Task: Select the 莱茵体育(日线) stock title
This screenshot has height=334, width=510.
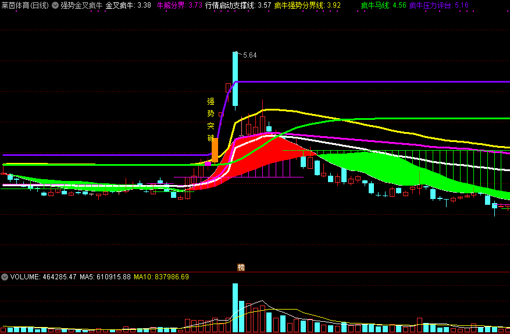Action: [x=25, y=6]
